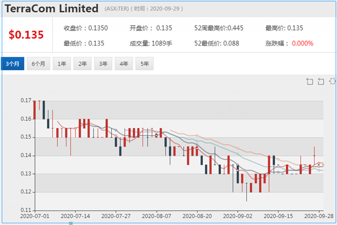
Task: Click the 开盘价： 0.135 value
Action: pyautogui.click(x=151, y=28)
